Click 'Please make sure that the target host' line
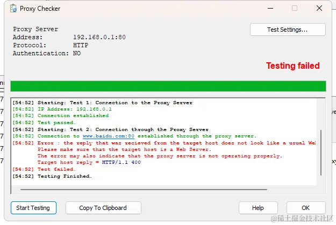Viewport: 336px width, 225px height. pos(124,149)
